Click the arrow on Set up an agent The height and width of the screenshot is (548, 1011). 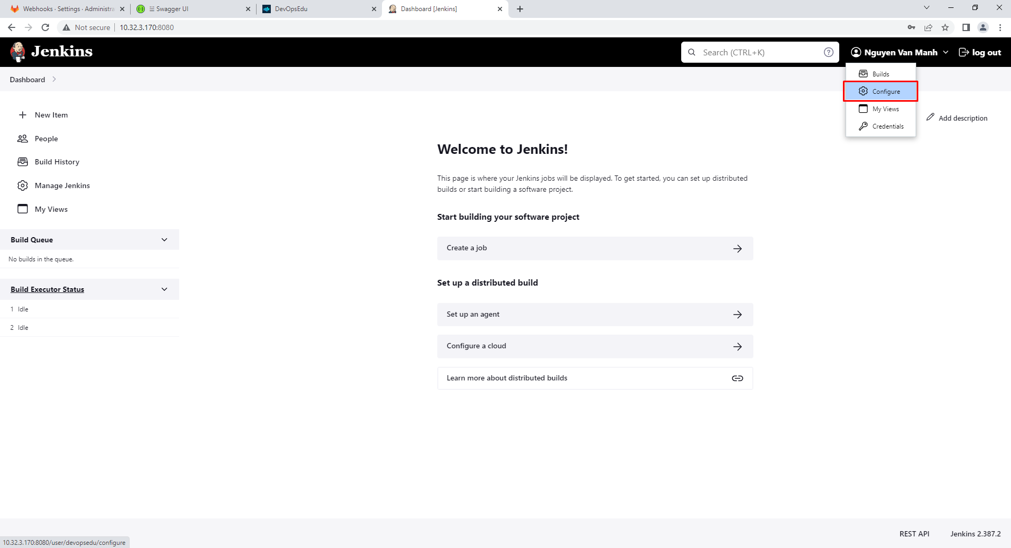tap(738, 315)
